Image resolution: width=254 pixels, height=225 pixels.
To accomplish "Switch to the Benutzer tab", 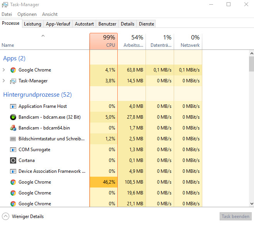I will tap(107, 24).
